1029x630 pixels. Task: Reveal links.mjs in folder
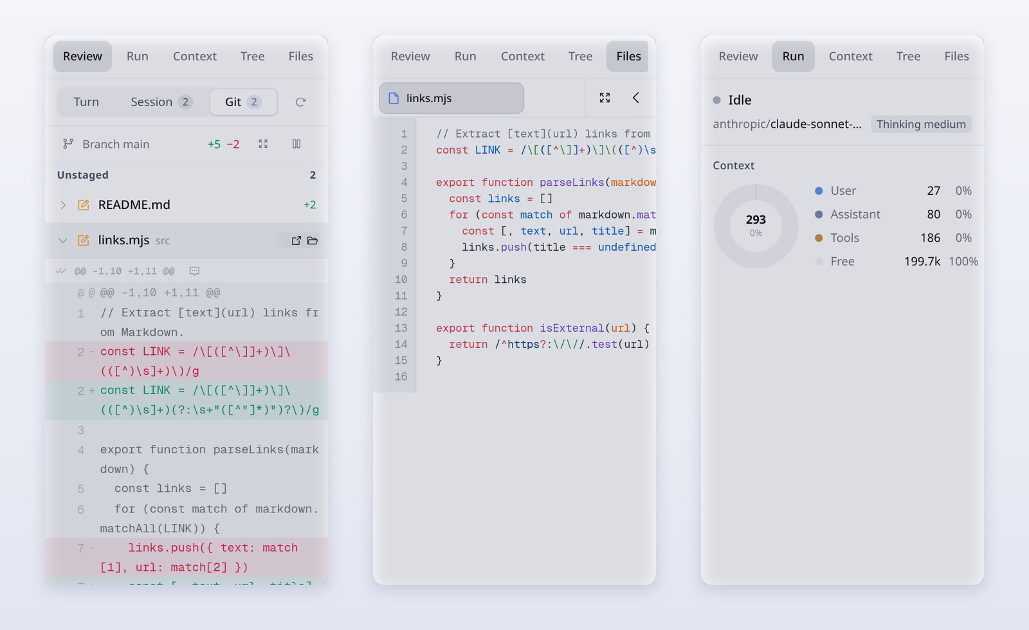click(313, 240)
